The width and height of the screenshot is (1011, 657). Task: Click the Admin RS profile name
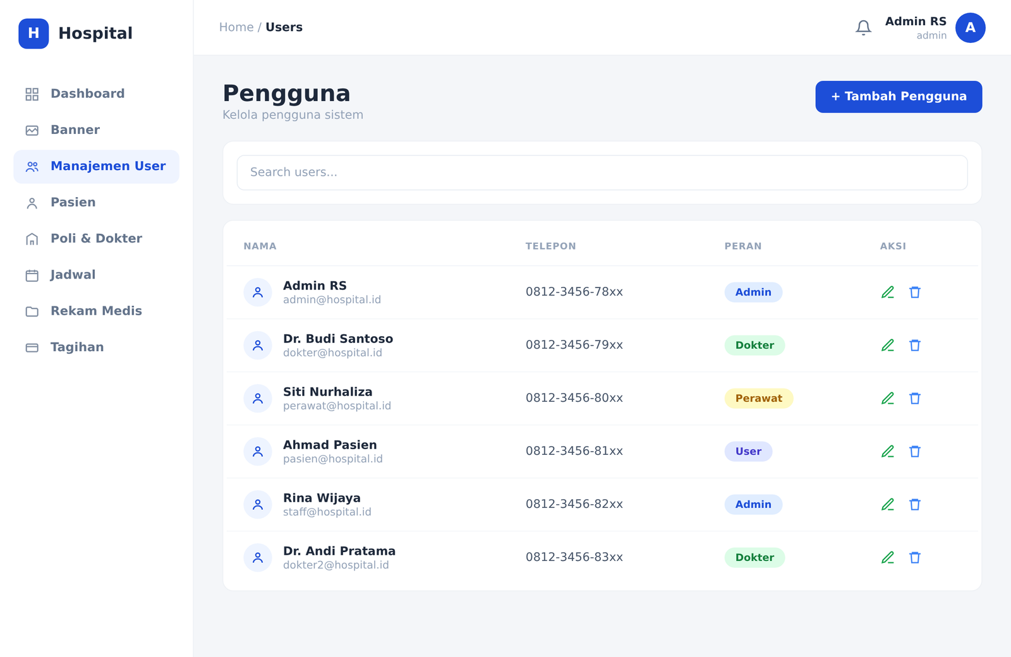916,21
